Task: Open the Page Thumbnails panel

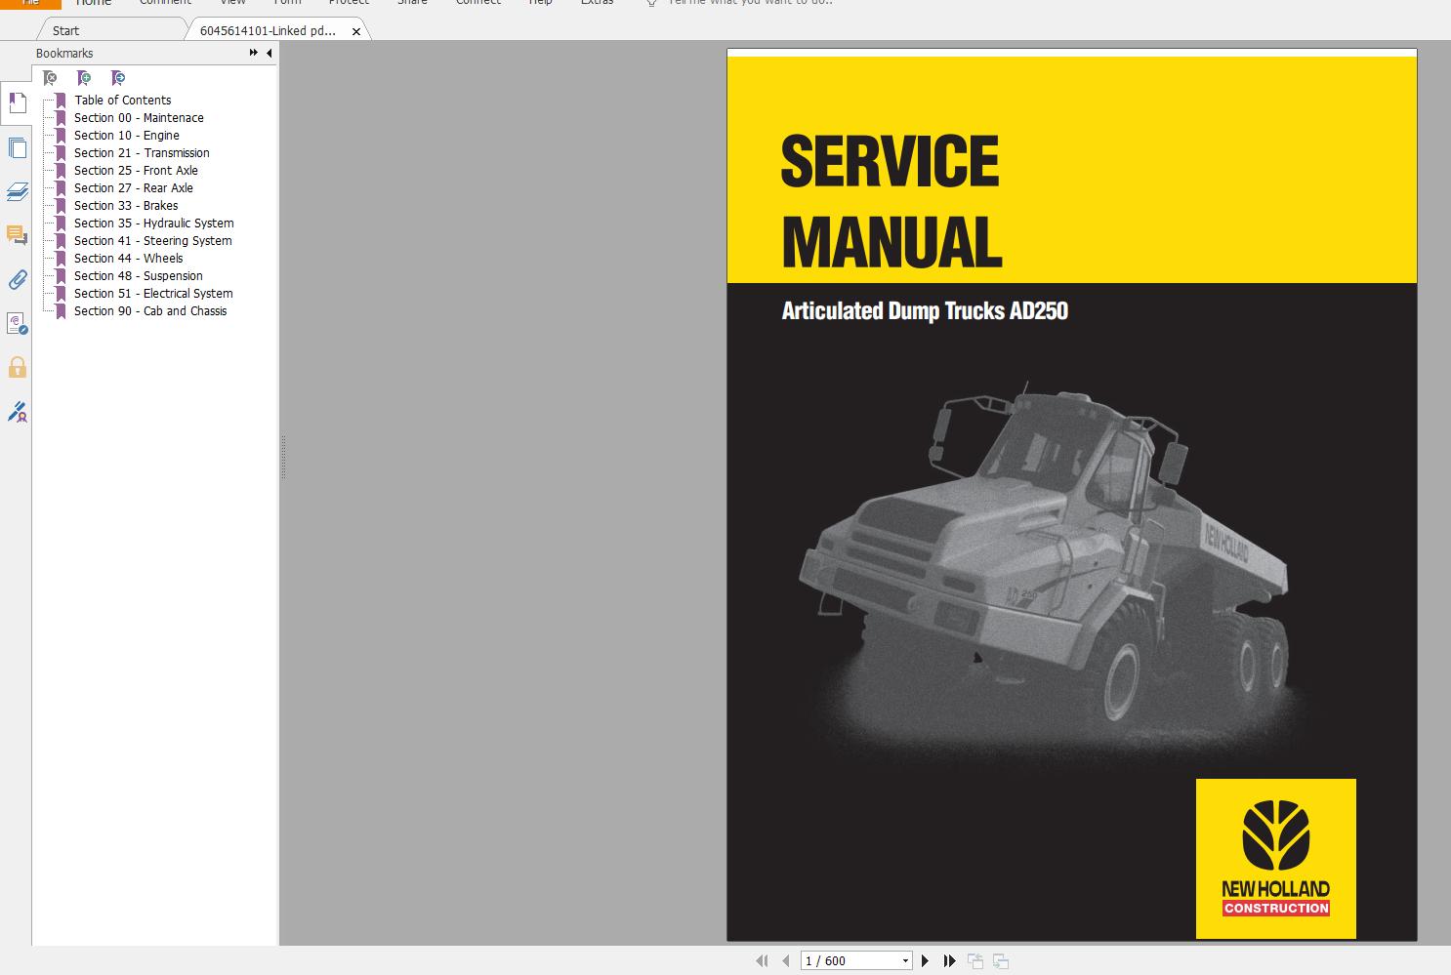Action: [x=17, y=147]
